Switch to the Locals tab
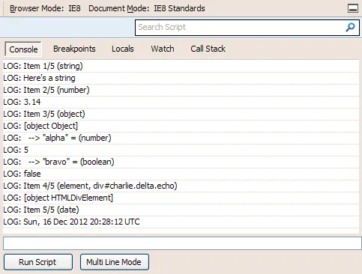 pyautogui.click(x=123, y=49)
